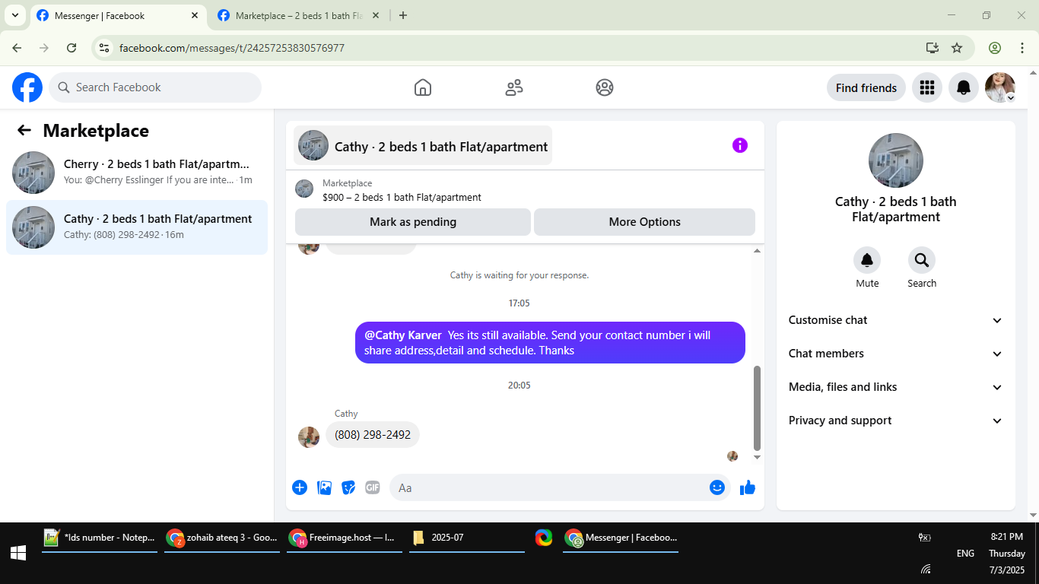Expand Privacy and support section
This screenshot has width=1039, height=584.
pyautogui.click(x=896, y=421)
